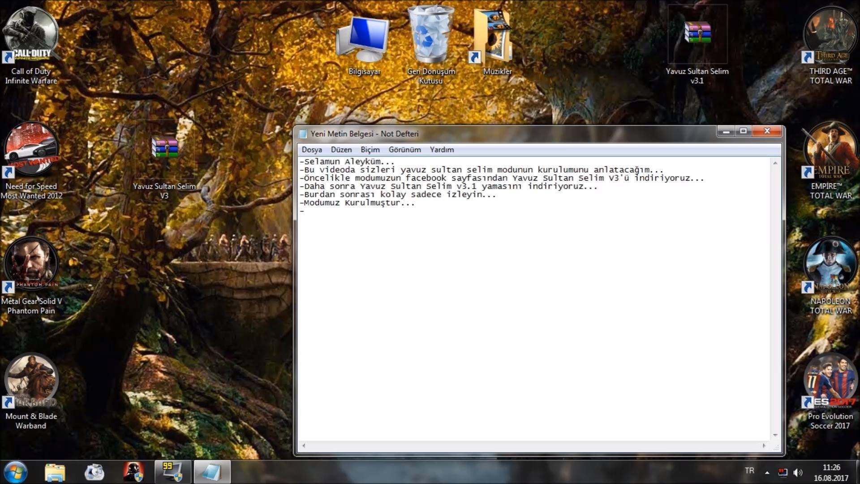Image resolution: width=860 pixels, height=484 pixels.
Task: Click the TR language indicator
Action: click(749, 471)
